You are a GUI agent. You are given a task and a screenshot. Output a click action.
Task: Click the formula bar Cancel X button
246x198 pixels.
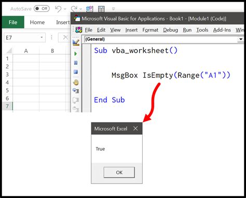[x=65, y=37]
